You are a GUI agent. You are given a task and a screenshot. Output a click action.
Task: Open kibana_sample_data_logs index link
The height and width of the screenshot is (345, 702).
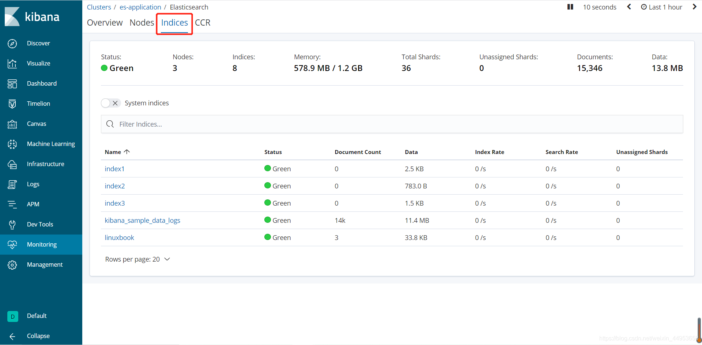[x=142, y=221]
